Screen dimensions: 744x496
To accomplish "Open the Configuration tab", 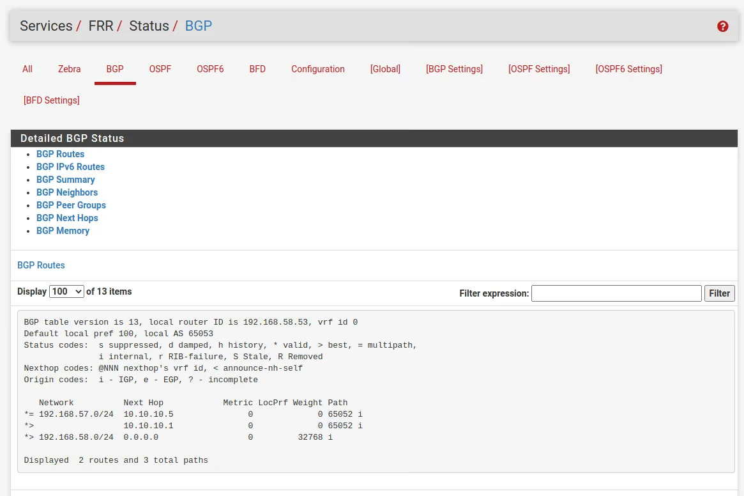I will [317, 69].
